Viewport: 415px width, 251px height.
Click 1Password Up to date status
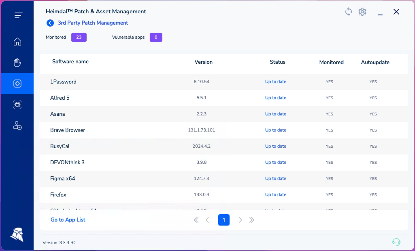coord(276,82)
